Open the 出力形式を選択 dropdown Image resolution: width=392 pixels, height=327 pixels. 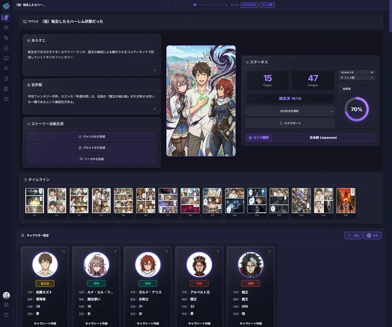pyautogui.click(x=290, y=111)
